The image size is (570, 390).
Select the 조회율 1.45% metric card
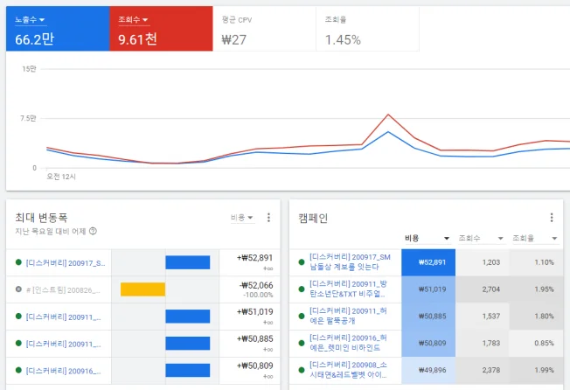(x=367, y=29)
